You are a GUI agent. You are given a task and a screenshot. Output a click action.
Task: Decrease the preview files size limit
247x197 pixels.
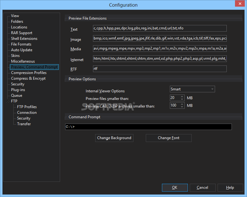point(182,99)
